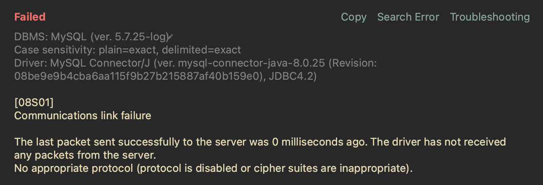Click the red Failed status label
This screenshot has height=185, width=543.
click(x=30, y=17)
